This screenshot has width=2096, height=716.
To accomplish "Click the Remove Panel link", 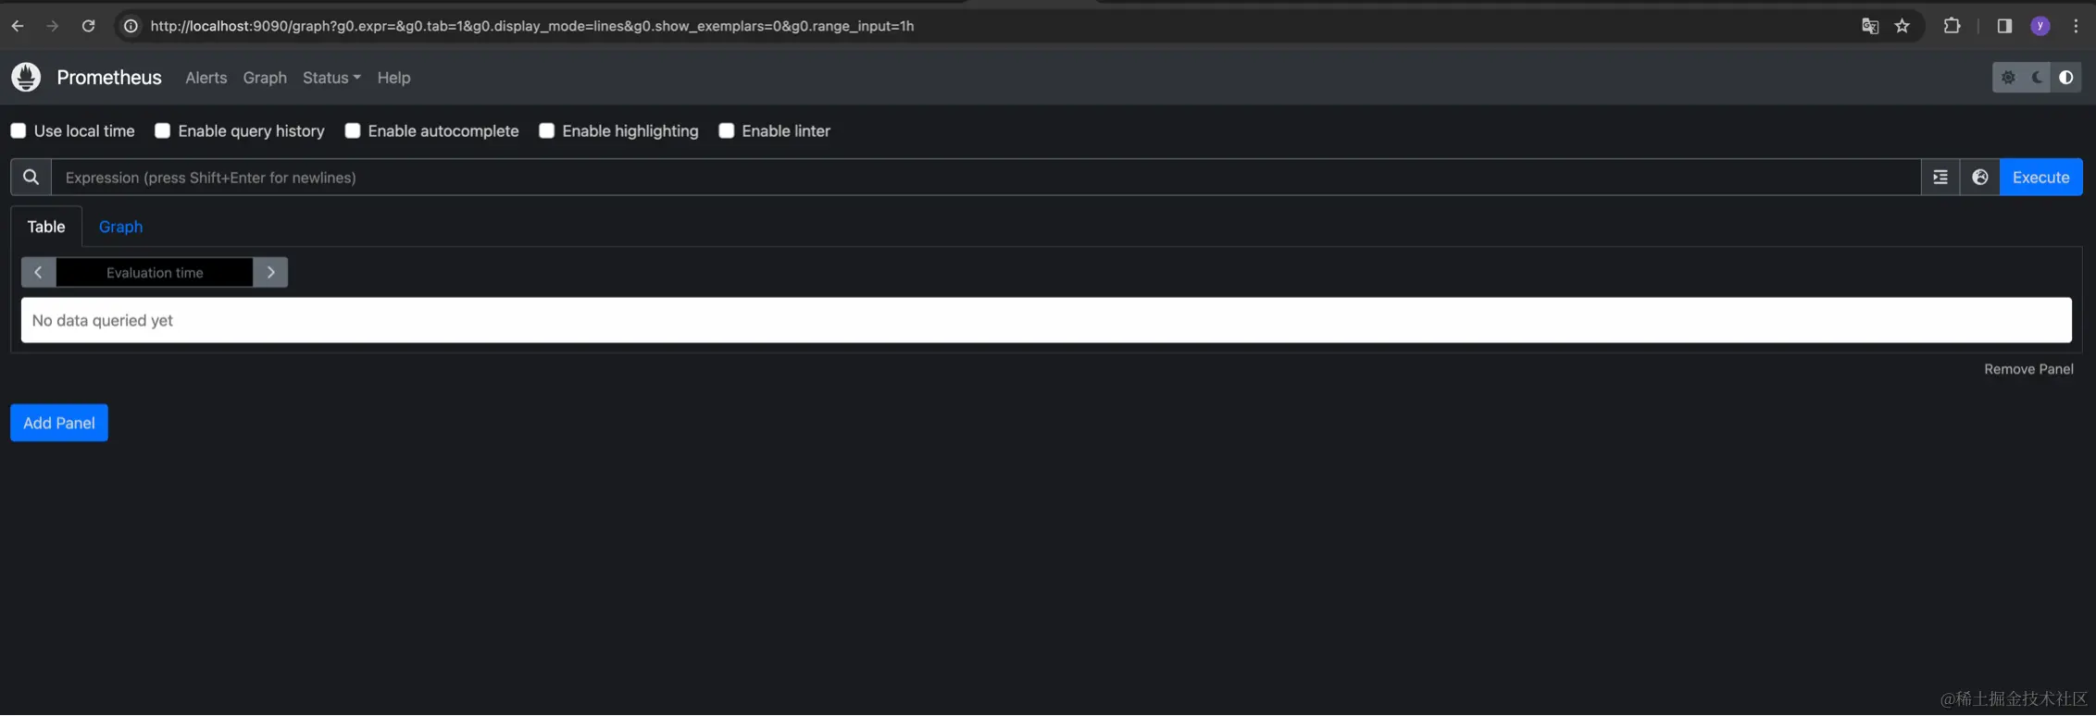I will (x=2028, y=369).
